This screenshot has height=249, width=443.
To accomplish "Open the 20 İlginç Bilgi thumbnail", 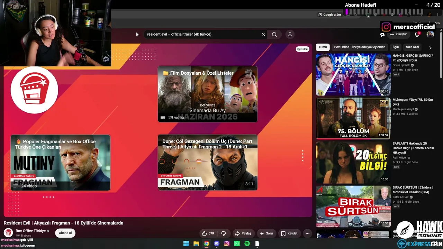I will click(353, 162).
